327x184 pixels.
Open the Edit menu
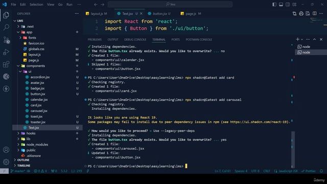pos(22,5)
